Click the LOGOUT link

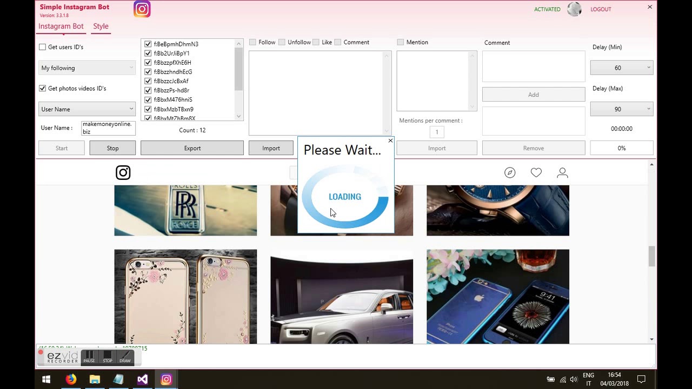(x=601, y=9)
